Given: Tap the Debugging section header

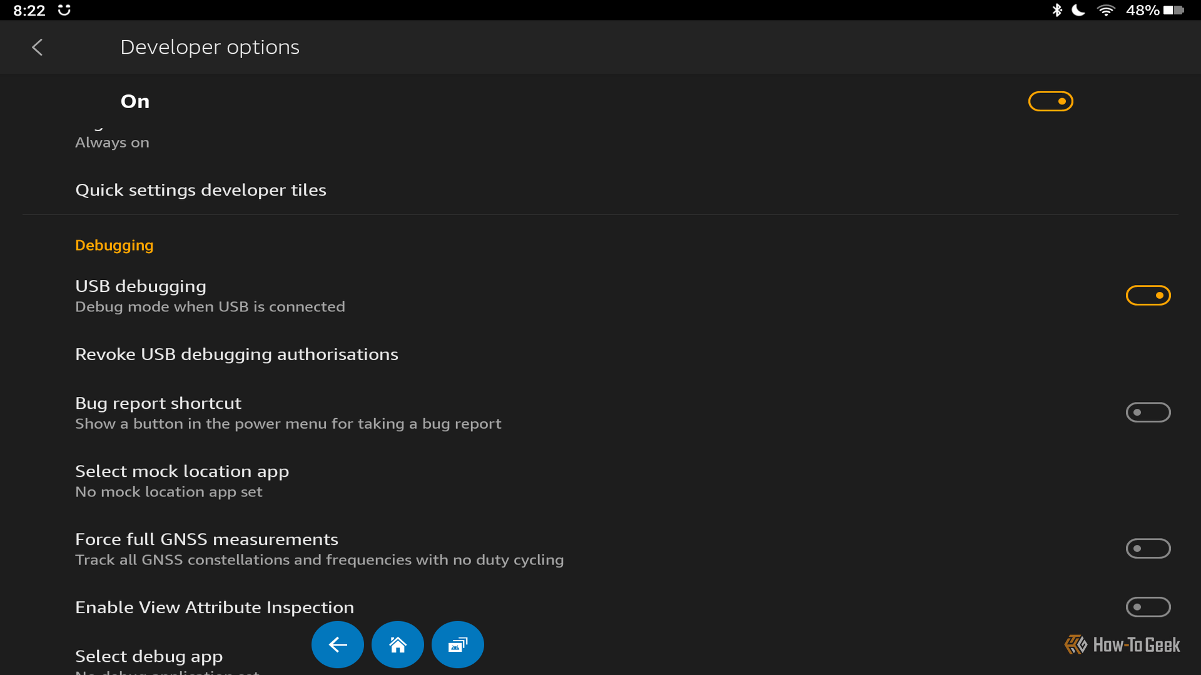Looking at the screenshot, I should pyautogui.click(x=114, y=246).
